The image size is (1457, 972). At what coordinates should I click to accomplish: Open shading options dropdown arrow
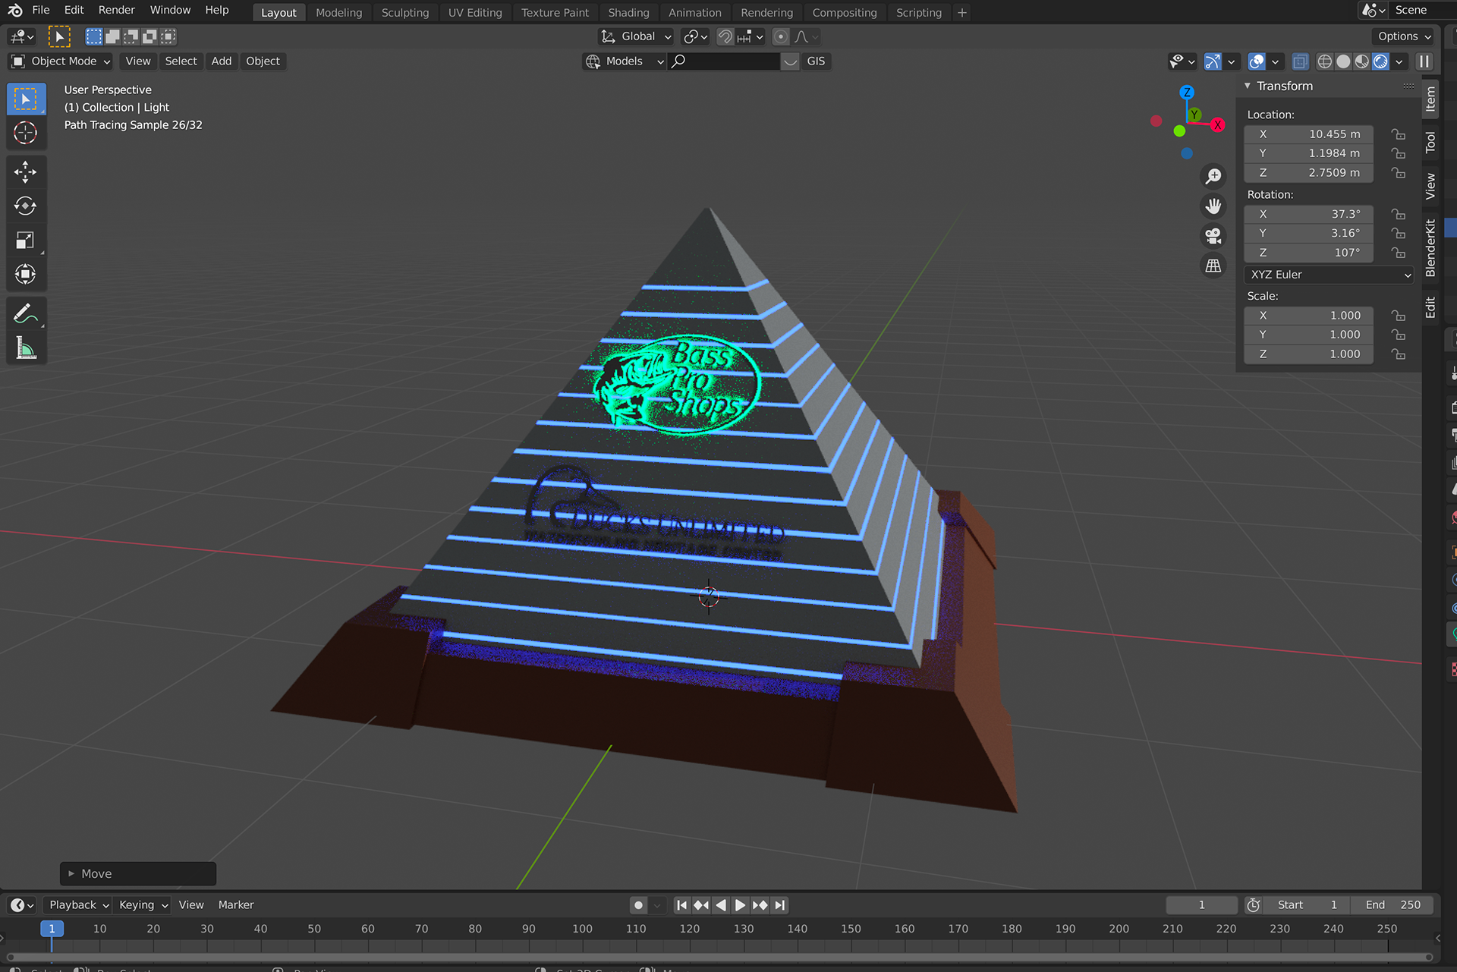click(1399, 61)
